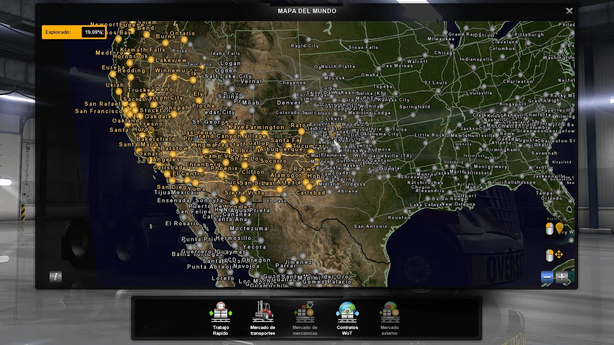
Task: Open the map info 'i' icon
Action: pos(55,276)
